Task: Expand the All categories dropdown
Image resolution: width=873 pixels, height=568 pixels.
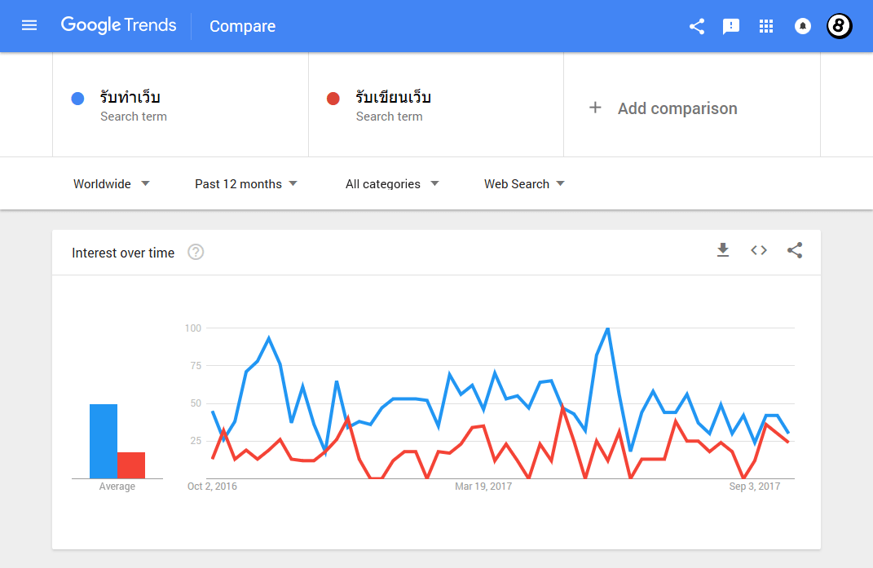Action: 391,184
